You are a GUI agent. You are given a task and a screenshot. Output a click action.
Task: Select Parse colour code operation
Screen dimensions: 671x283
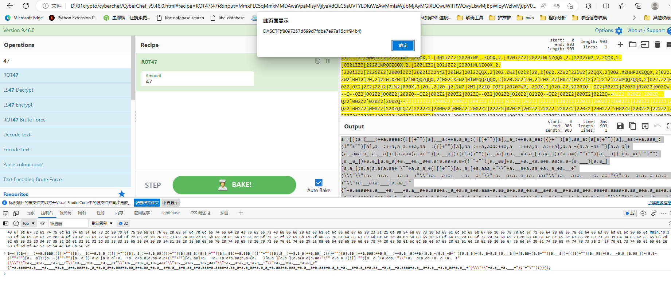(x=66, y=164)
